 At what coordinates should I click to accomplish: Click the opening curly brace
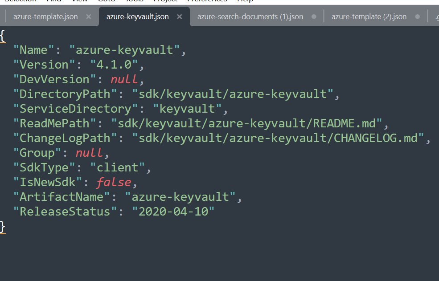(3, 36)
